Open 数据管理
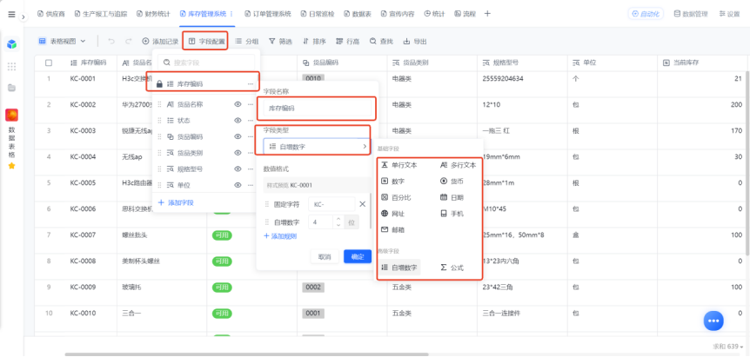This screenshot has height=357, width=750. coord(691,14)
